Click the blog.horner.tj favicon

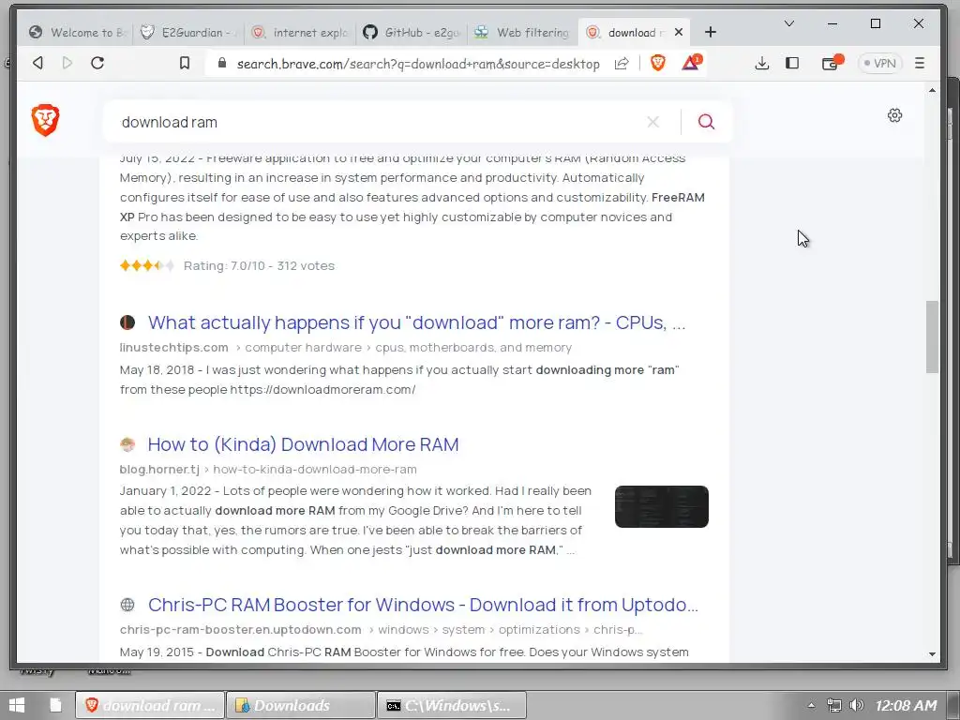coord(127,444)
